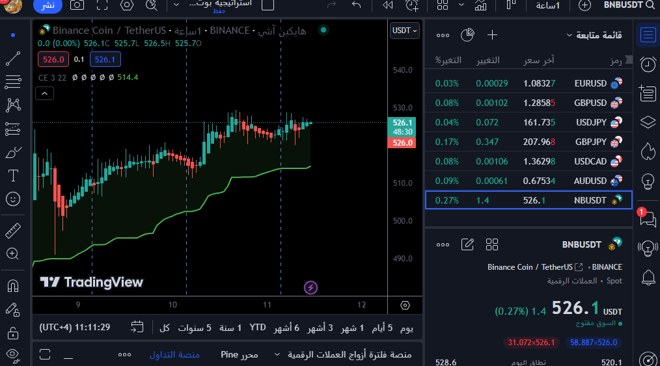Open the USDT currency dropdown
The image size is (660, 366).
[x=404, y=31]
